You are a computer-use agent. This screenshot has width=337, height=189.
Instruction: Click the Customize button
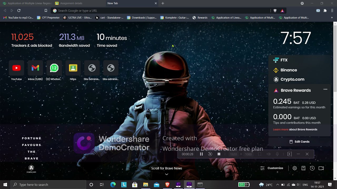coord(272,168)
